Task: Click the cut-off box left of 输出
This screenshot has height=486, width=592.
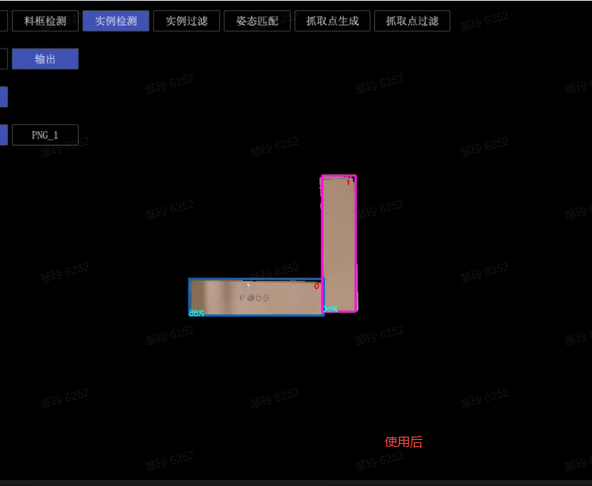Action: tap(3, 59)
